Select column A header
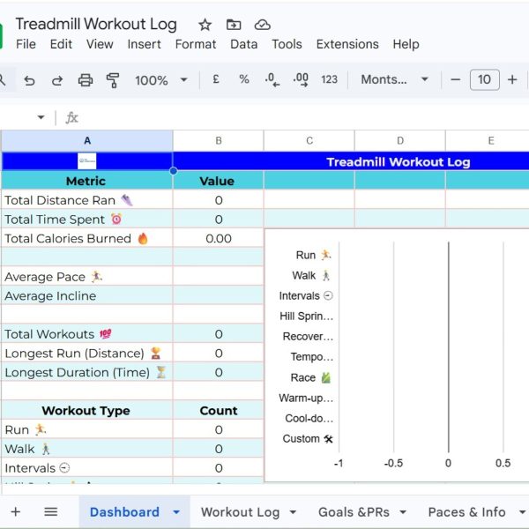Image resolution: width=529 pixels, height=529 pixels. coord(87,141)
